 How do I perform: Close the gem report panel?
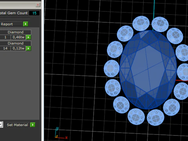(x=38, y=5)
